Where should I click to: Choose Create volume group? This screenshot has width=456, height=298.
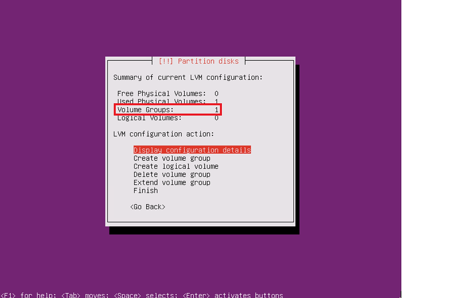172,158
